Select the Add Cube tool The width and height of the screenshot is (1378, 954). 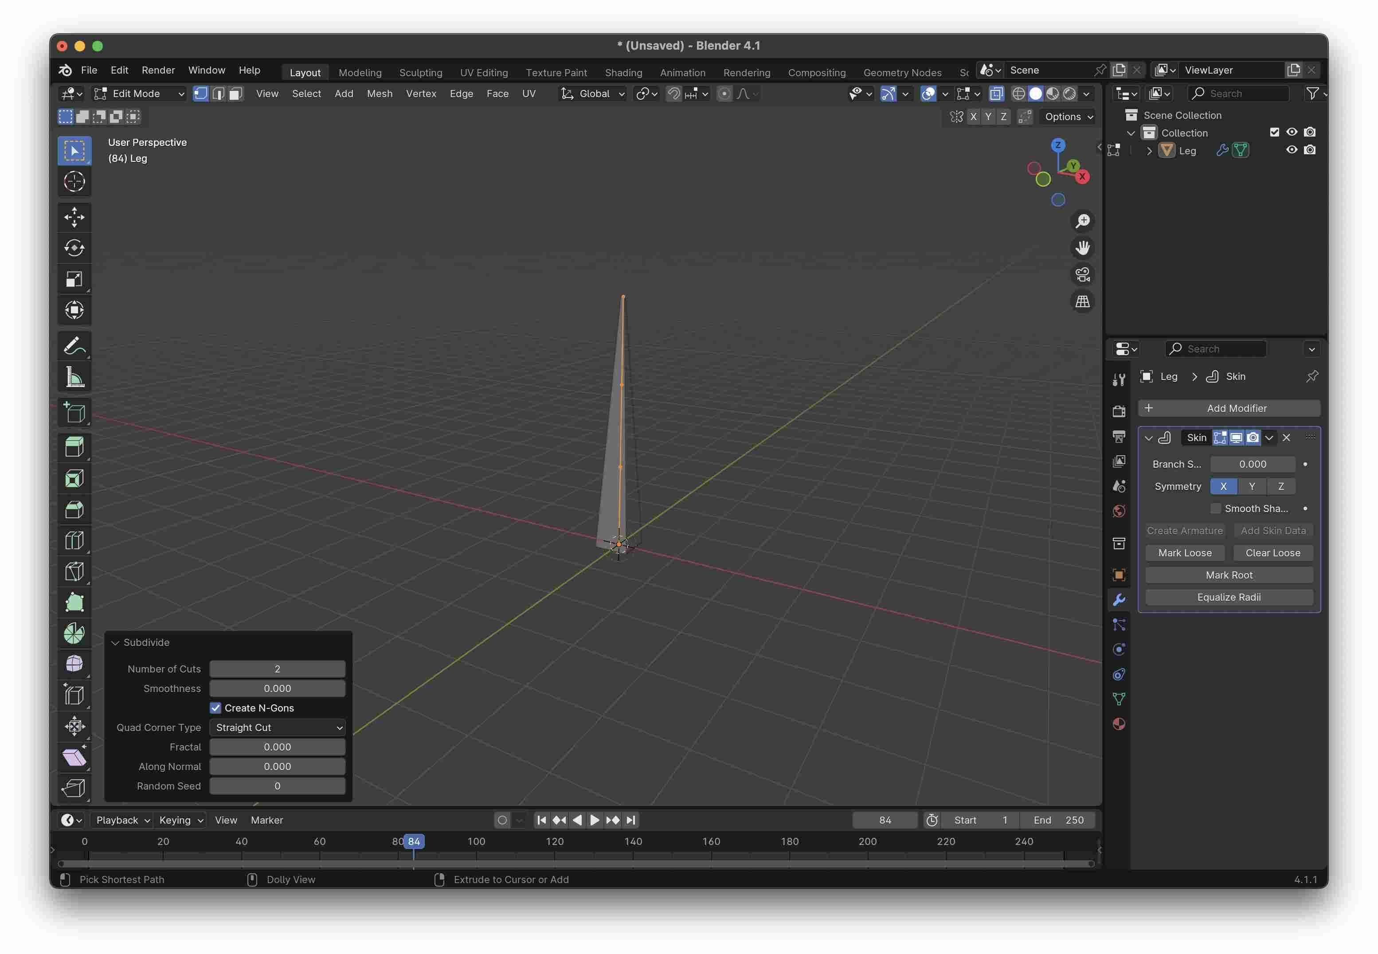74,412
